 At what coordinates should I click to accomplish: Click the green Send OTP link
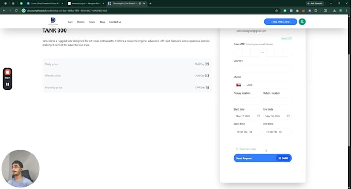click(x=286, y=38)
